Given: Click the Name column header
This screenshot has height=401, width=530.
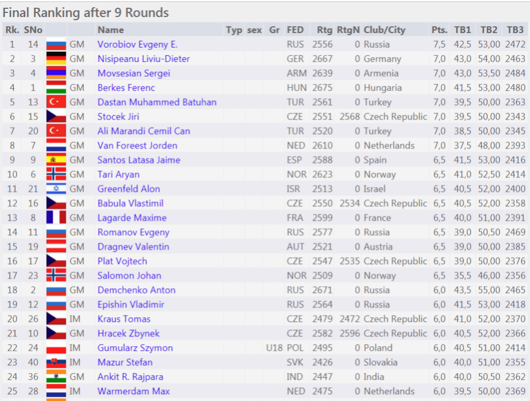Looking at the screenshot, I should 111,29.
